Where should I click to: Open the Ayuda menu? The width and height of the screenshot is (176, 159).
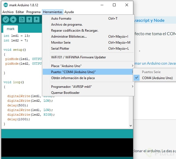[69, 12]
